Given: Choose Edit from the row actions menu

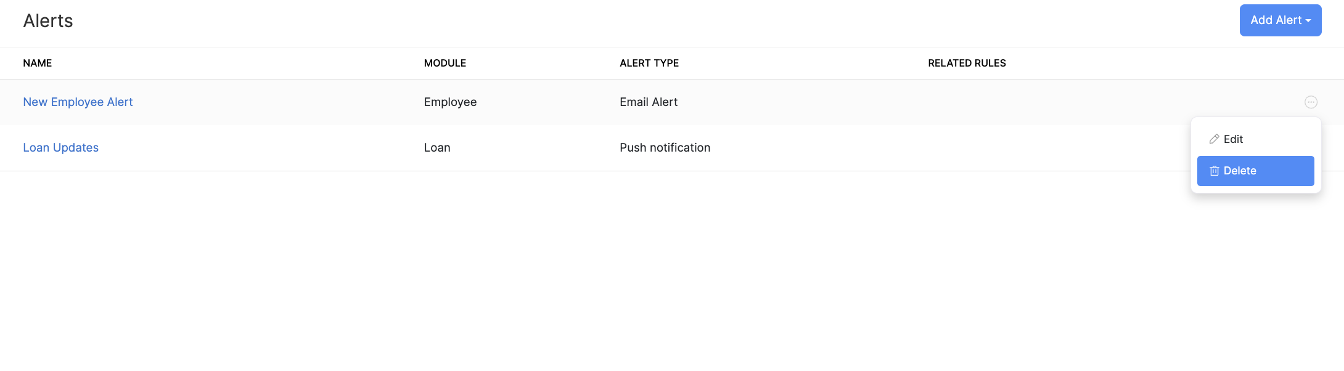Looking at the screenshot, I should (1233, 139).
